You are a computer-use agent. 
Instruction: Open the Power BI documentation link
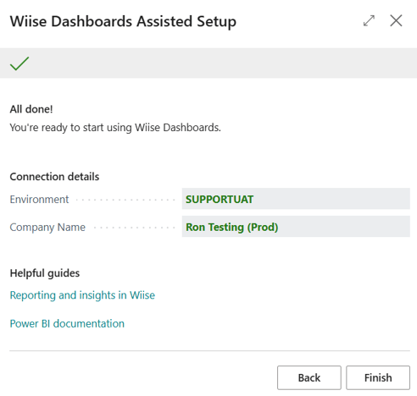pyautogui.click(x=67, y=323)
